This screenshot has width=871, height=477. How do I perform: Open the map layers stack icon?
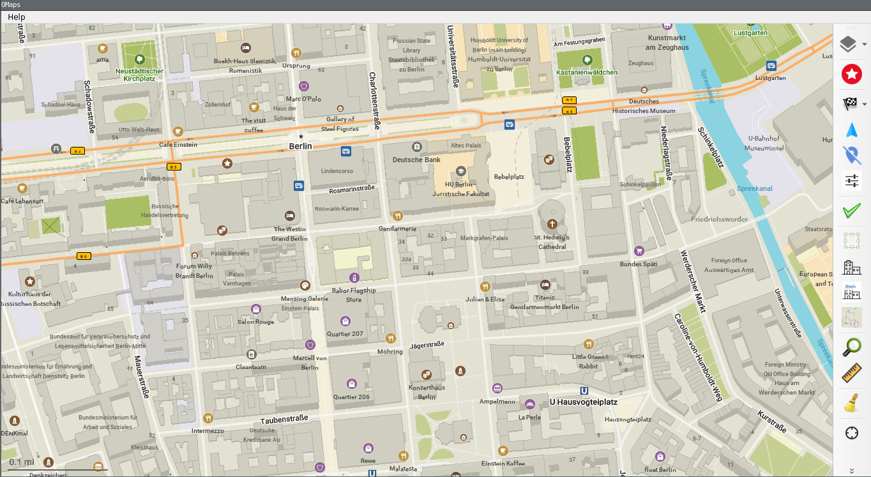pos(847,45)
